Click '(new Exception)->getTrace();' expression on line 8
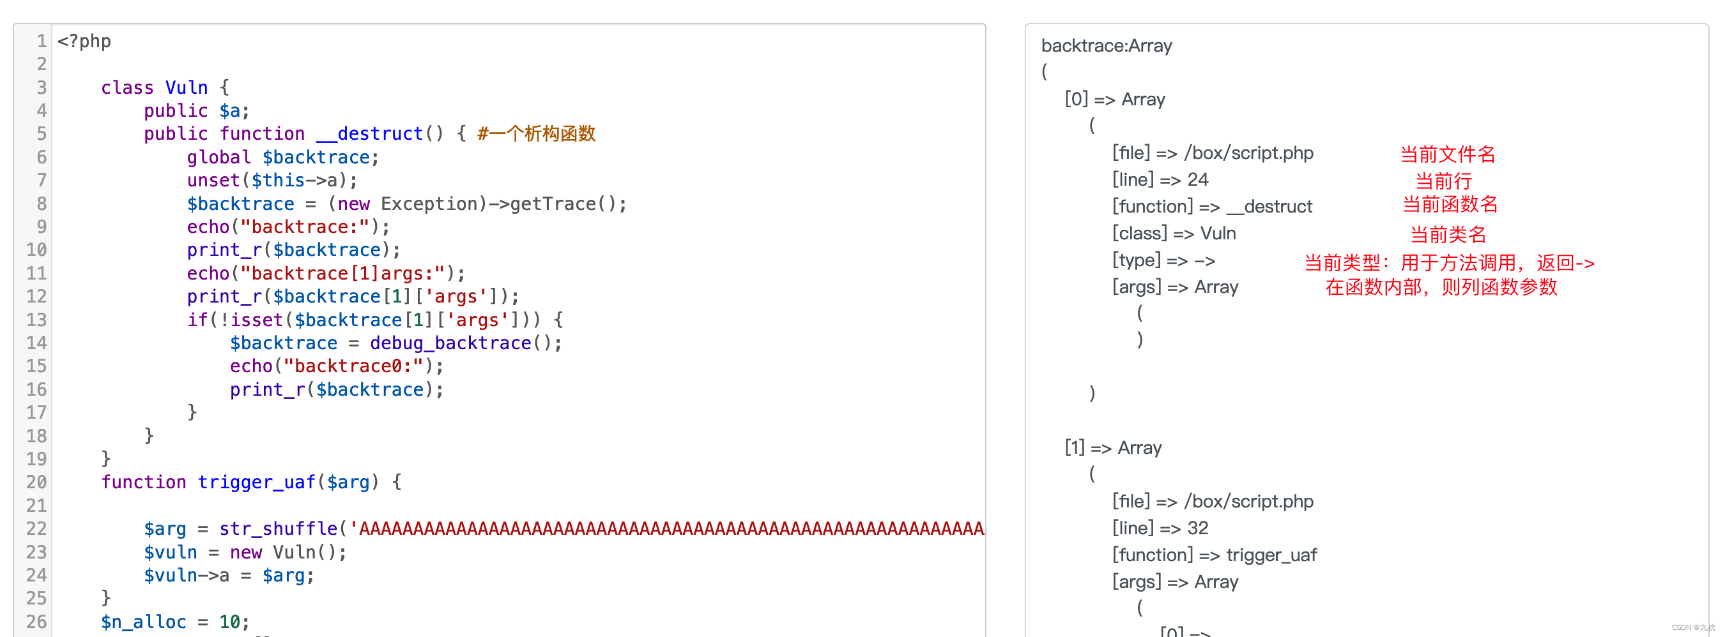The height and width of the screenshot is (637, 1725). click(x=477, y=204)
